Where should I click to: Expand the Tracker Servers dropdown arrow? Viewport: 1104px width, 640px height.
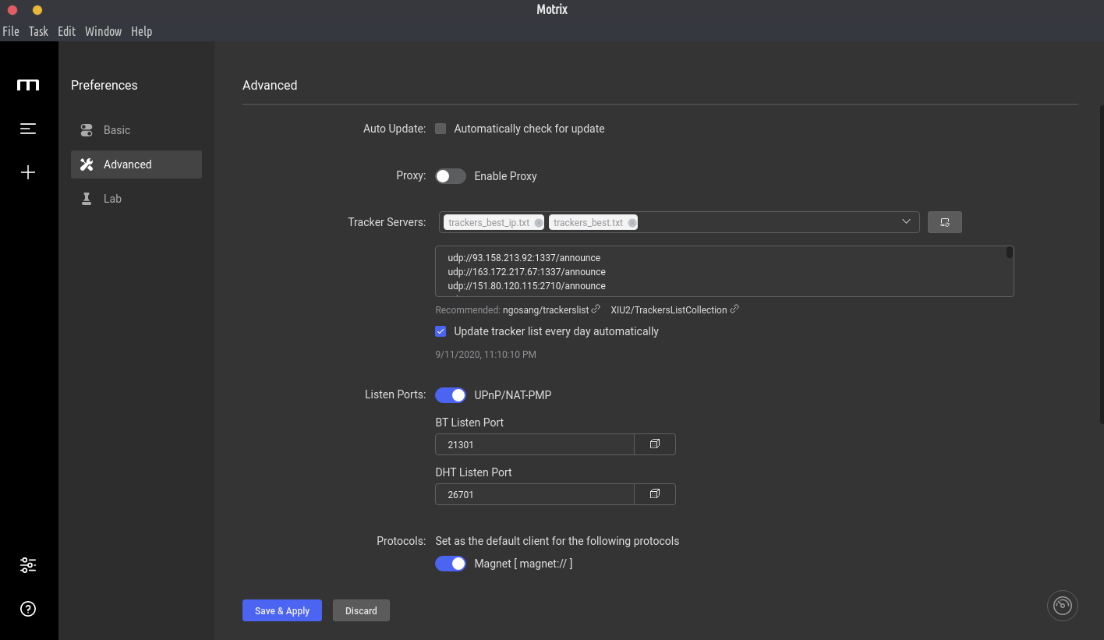906,222
